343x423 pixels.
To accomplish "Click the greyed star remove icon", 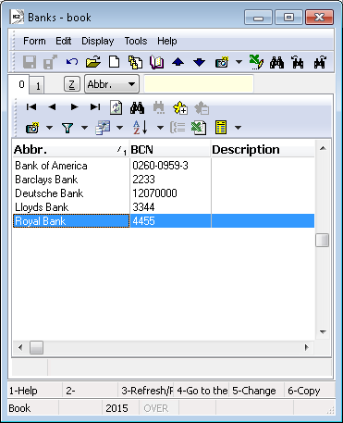I will pos(202,108).
